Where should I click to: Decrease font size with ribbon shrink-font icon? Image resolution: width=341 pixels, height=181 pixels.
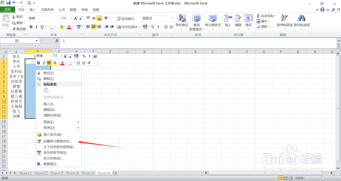(81, 18)
